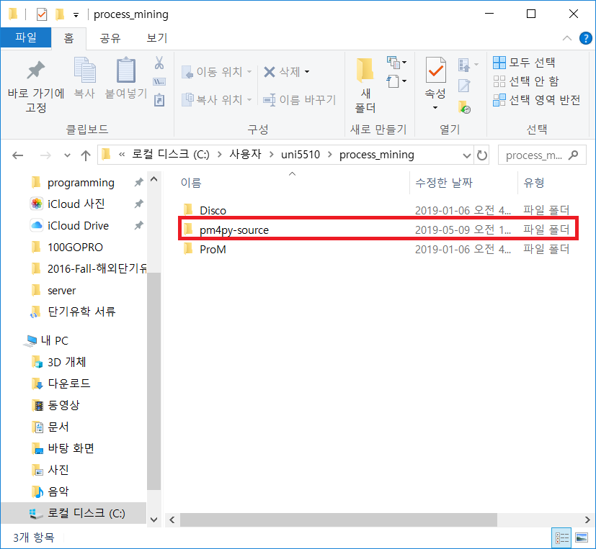Image resolution: width=596 pixels, height=549 pixels.
Task: Expand the 삭제 dropdown arrow
Action: [x=308, y=72]
